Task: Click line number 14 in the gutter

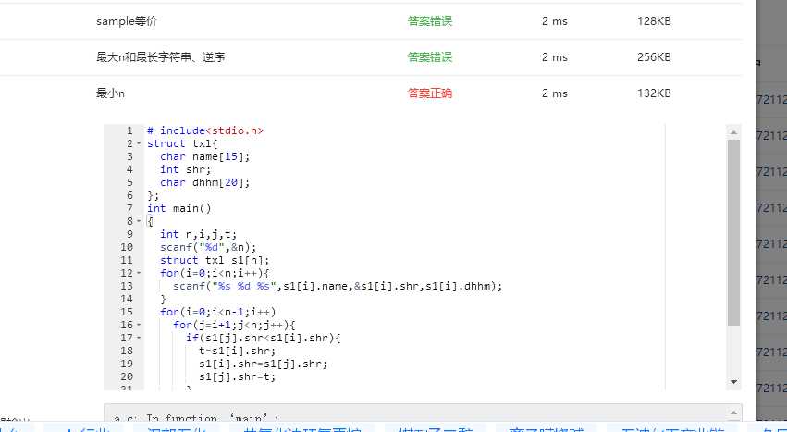Action: coord(127,300)
